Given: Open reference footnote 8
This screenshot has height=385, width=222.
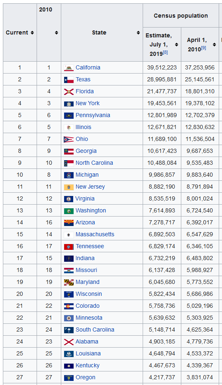Looking at the screenshot, I should [x=165, y=52].
